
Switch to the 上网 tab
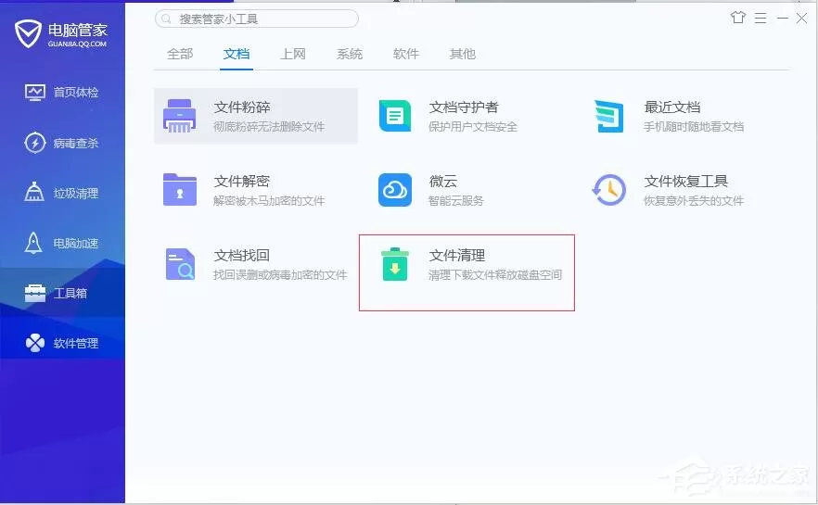tap(293, 54)
